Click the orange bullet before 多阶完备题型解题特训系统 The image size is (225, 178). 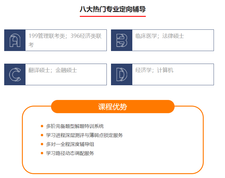pyautogui.click(x=42, y=126)
